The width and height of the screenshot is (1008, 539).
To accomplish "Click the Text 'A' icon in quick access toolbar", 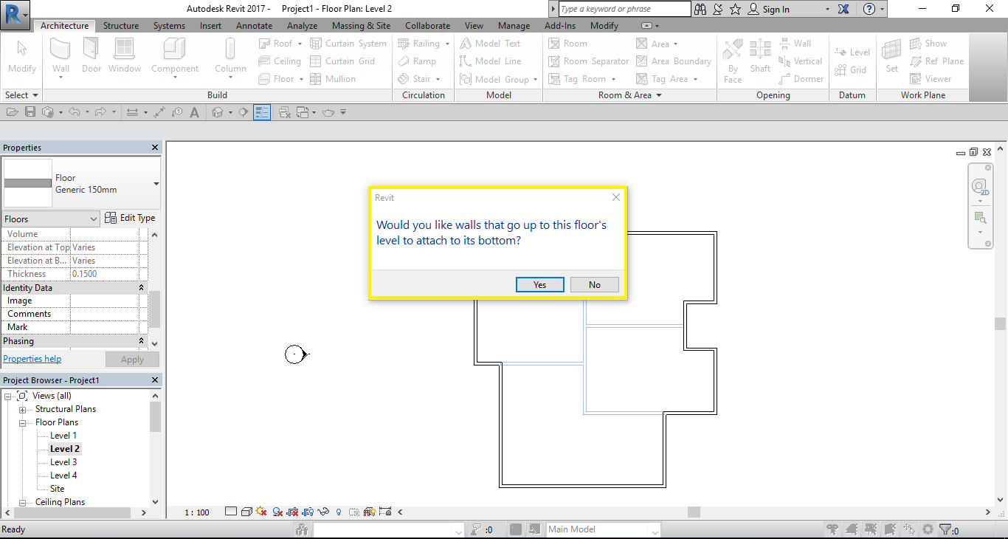I will pos(195,112).
